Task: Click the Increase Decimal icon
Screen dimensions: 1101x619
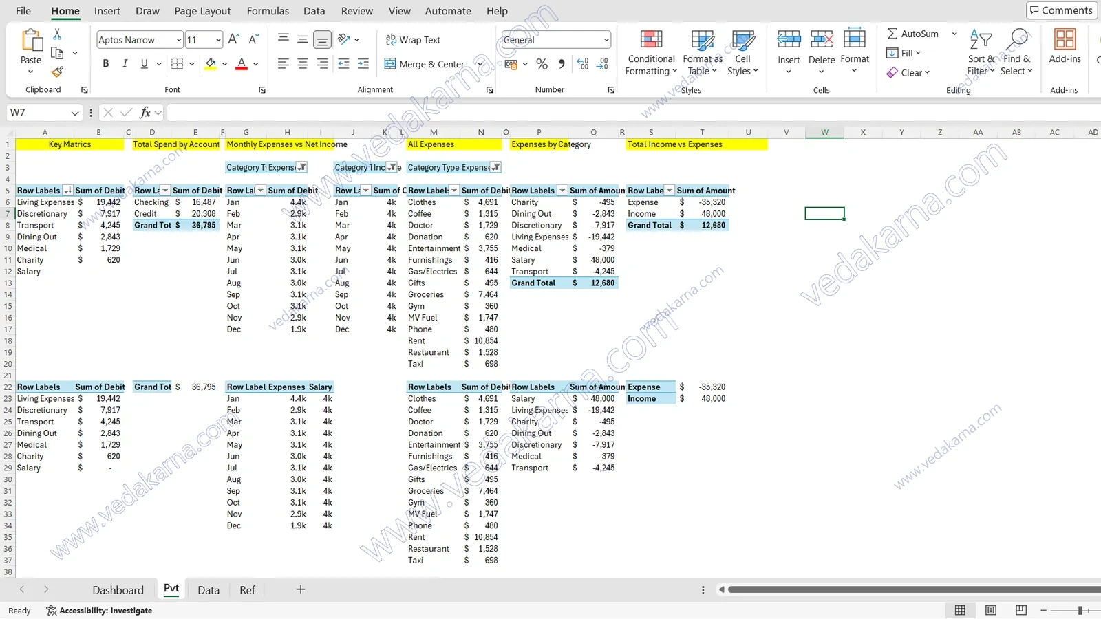Action: click(583, 64)
